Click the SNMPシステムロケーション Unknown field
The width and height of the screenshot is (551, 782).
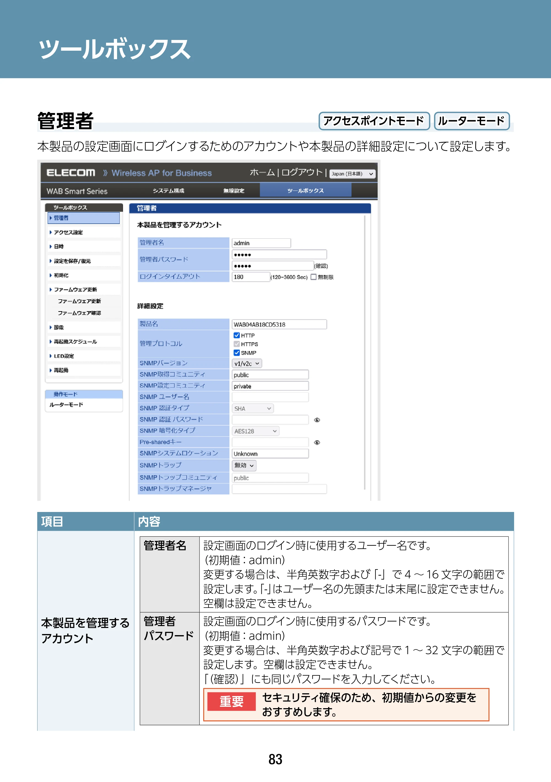tap(270, 454)
